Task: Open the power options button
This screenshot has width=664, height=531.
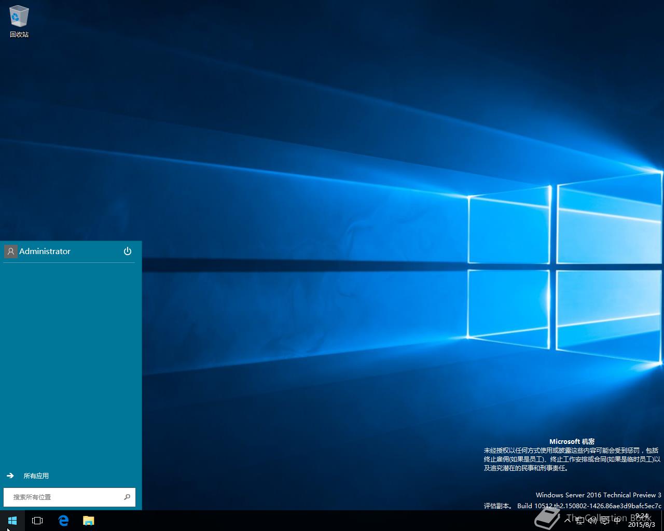Action: 128,251
